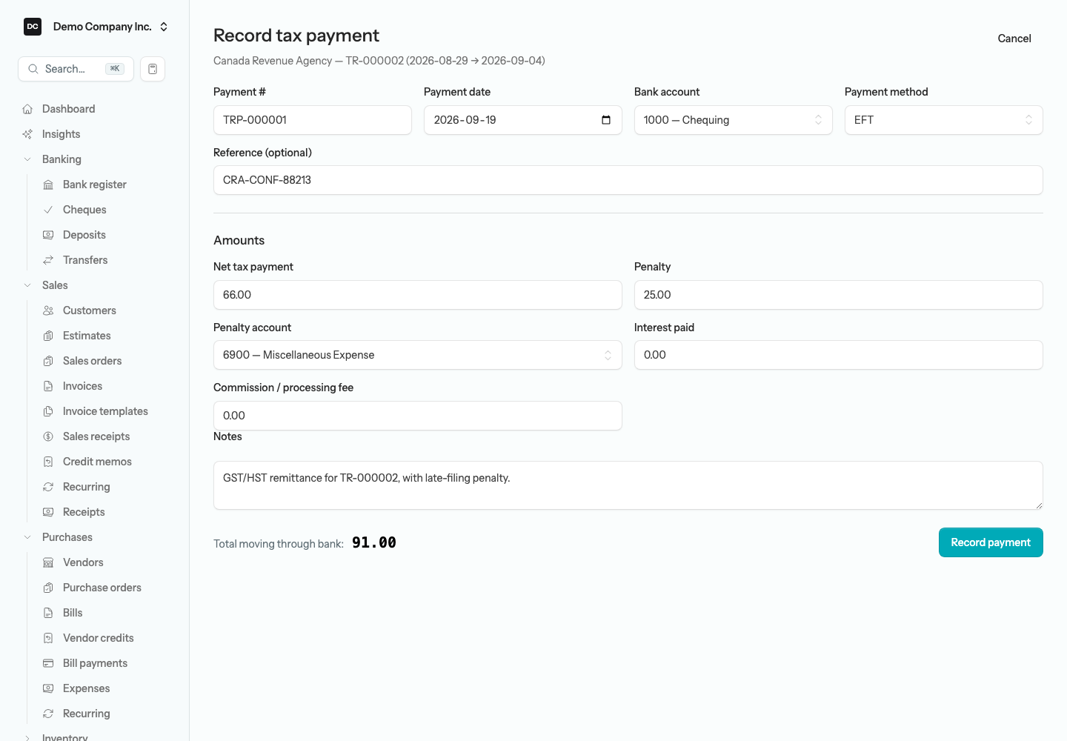The width and height of the screenshot is (1067, 741).
Task: Click the Search box
Action: pos(76,69)
